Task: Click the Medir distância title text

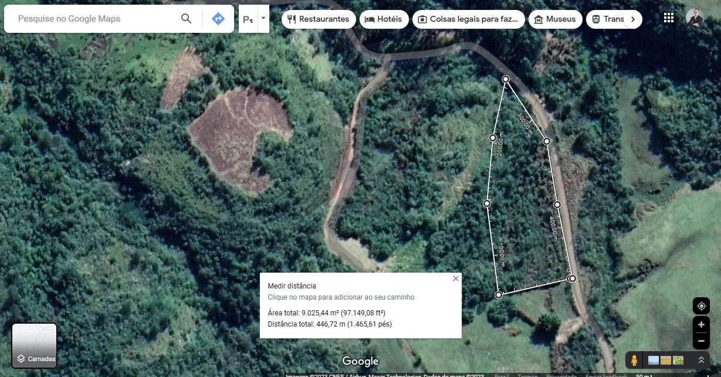Action: click(x=292, y=286)
